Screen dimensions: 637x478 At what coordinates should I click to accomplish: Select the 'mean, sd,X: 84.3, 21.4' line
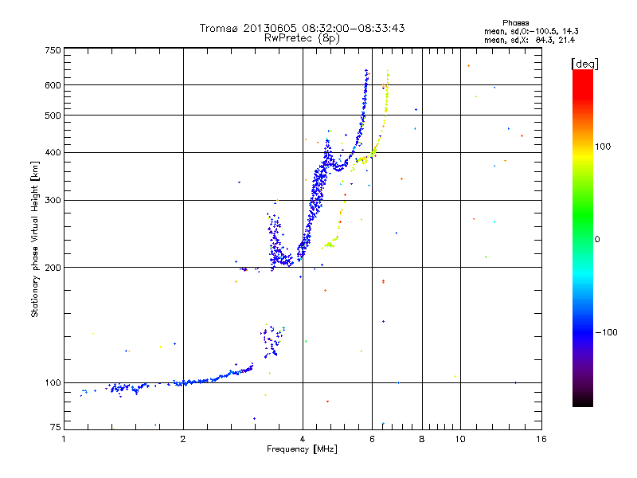click(530, 40)
